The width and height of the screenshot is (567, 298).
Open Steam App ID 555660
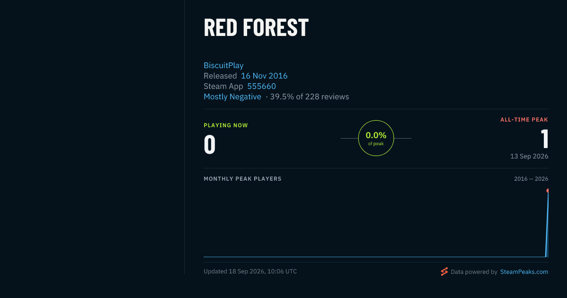click(261, 86)
